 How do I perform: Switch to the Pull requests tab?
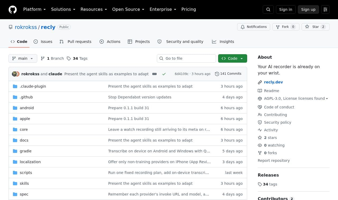(x=76, y=42)
